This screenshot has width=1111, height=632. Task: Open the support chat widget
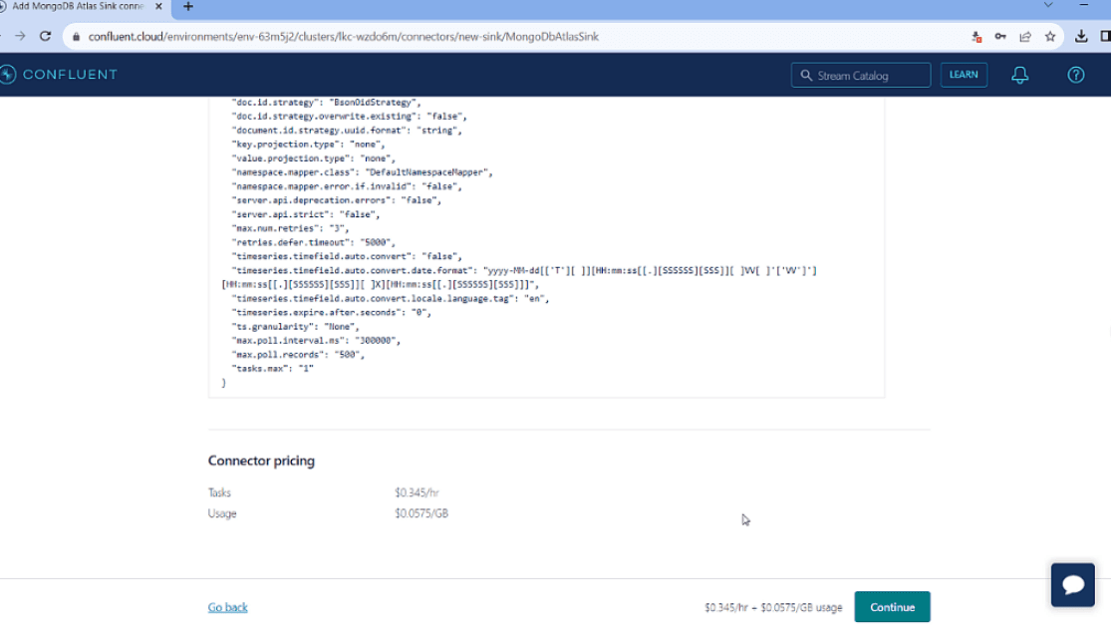tap(1072, 585)
